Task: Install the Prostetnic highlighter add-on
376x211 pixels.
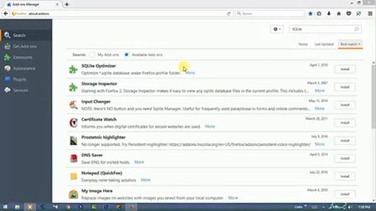Action: pyautogui.click(x=345, y=141)
